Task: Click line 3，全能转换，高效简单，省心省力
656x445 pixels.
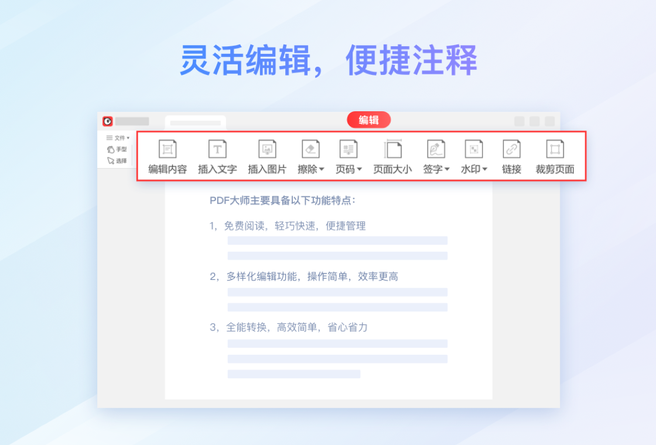Action: coord(289,327)
